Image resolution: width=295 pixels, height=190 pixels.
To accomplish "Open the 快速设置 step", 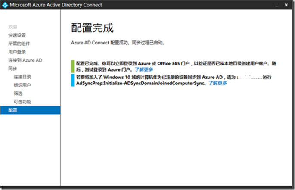I will click(17, 35).
